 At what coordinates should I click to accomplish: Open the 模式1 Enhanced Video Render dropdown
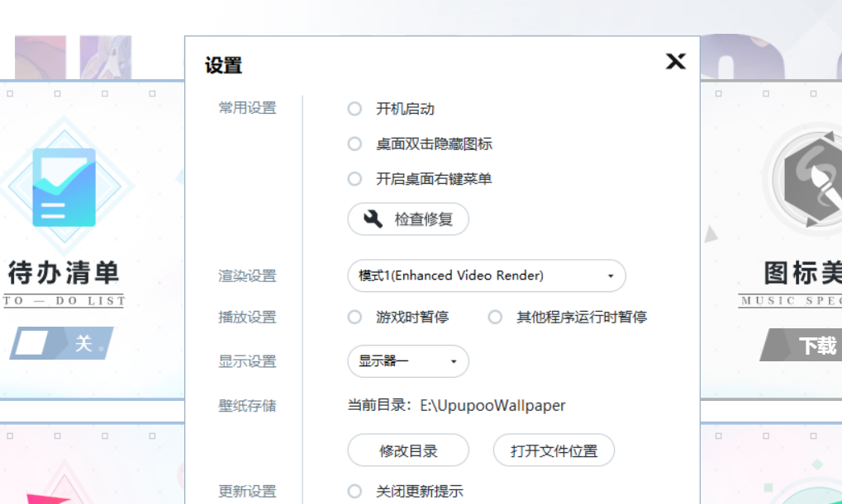tap(486, 276)
